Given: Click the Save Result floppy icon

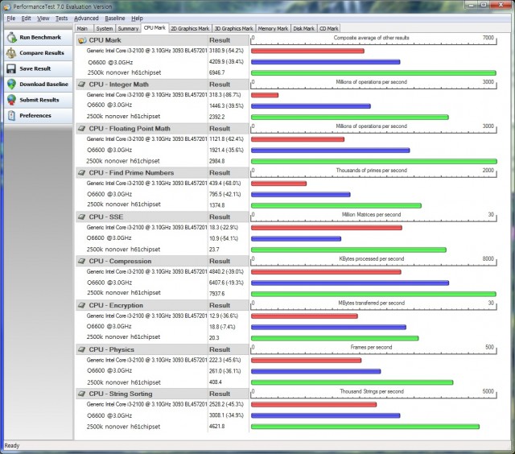Looking at the screenshot, I should pyautogui.click(x=11, y=68).
